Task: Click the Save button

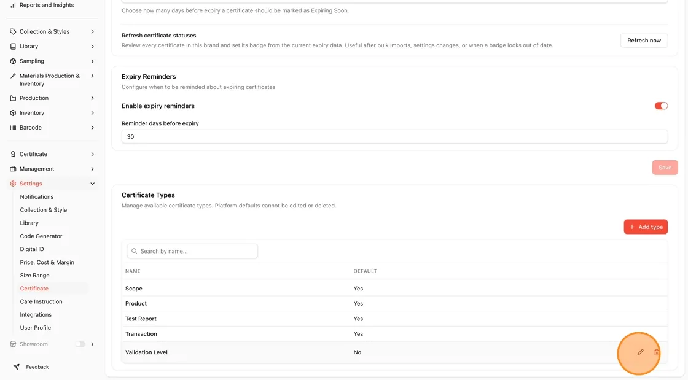Action: pos(665,168)
